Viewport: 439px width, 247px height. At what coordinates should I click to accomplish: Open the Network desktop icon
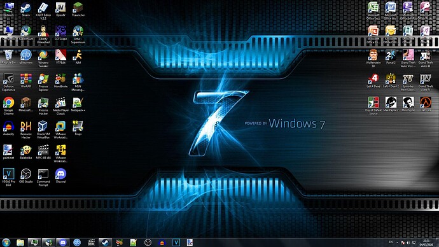coord(8,10)
